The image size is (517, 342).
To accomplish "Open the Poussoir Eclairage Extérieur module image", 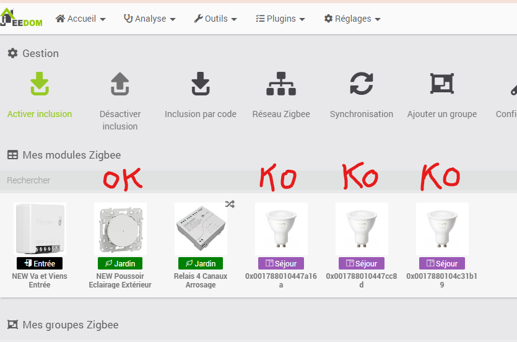I will [x=120, y=229].
